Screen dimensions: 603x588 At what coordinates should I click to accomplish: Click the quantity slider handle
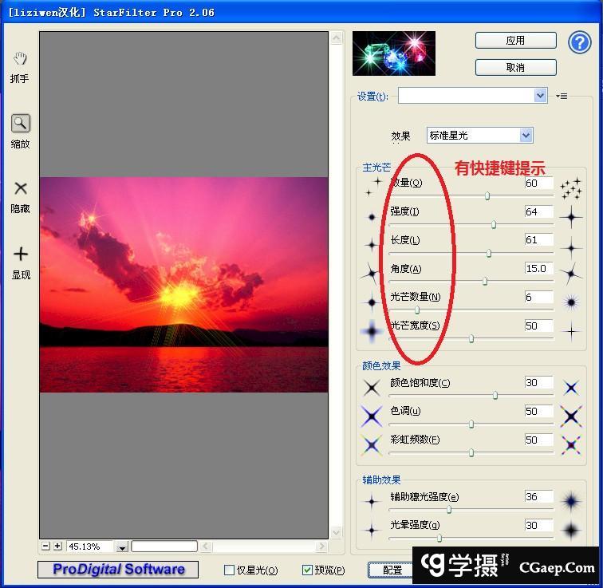487,195
